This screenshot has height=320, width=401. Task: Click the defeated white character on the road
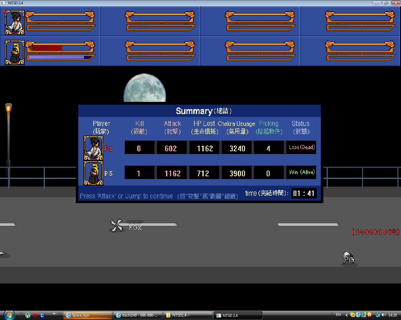click(x=349, y=259)
